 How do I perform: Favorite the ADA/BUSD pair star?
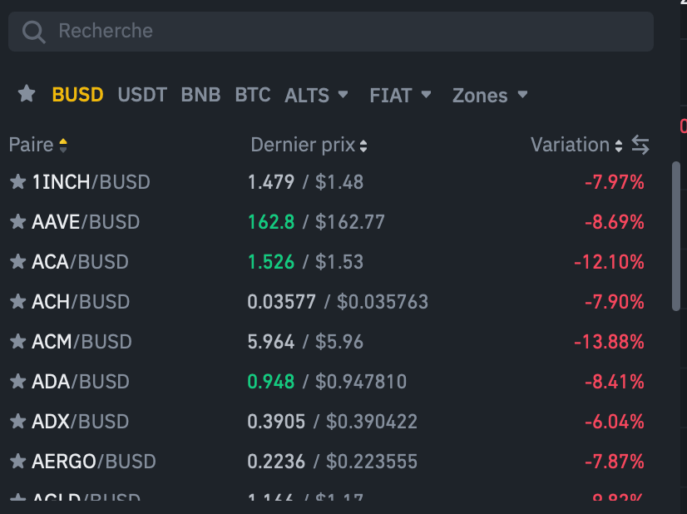click(x=16, y=382)
